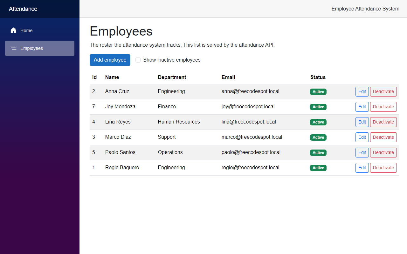Deactivate Joy Mendoza

coord(383,107)
